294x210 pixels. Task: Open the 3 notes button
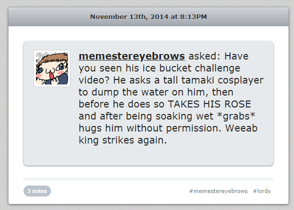37,191
